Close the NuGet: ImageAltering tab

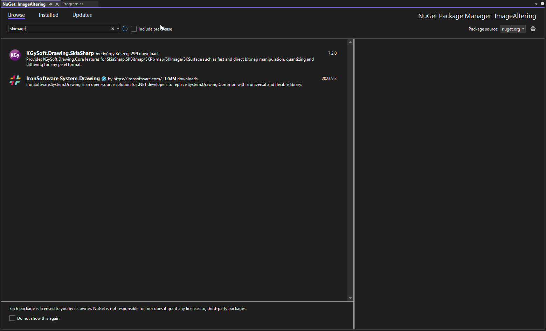click(57, 4)
